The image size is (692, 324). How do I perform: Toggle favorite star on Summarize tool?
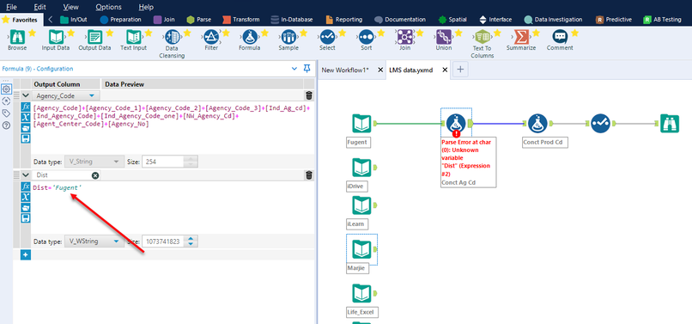[536, 33]
